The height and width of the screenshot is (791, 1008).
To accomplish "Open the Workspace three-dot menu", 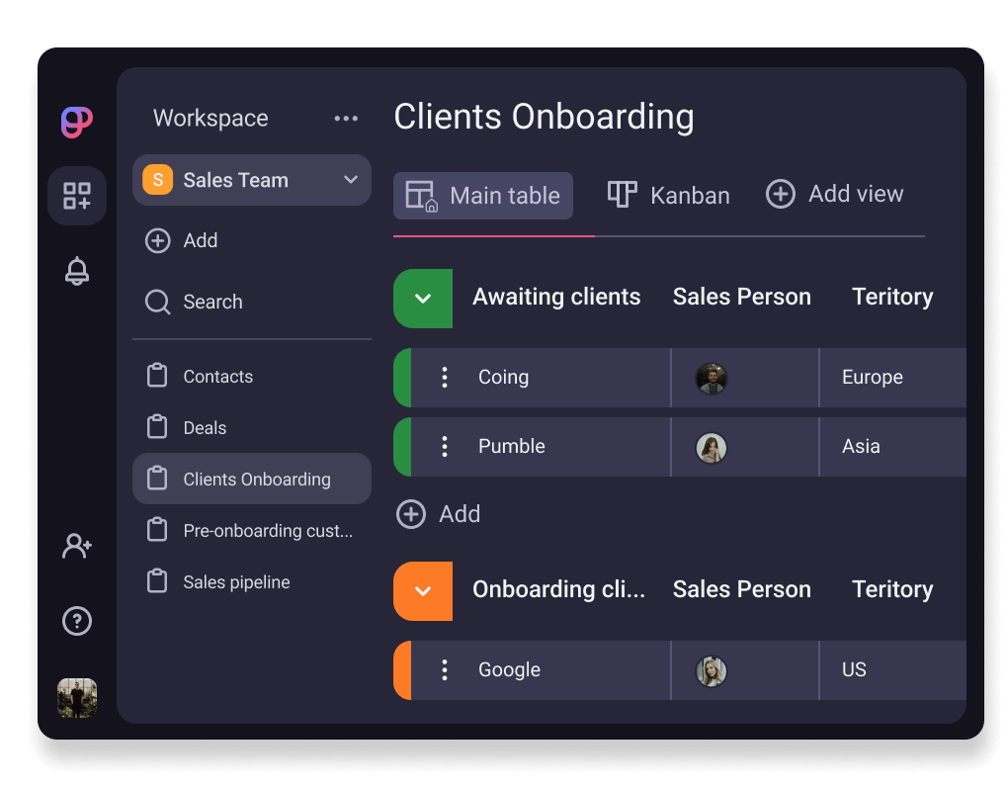I will (x=346, y=118).
